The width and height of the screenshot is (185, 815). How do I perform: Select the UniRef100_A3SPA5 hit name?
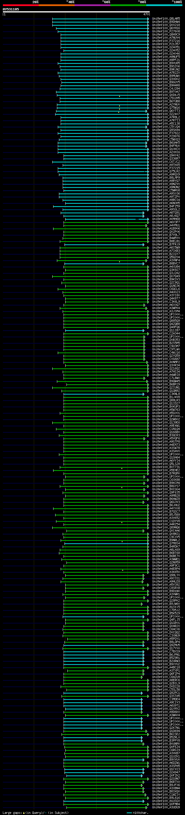[x=166, y=766]
